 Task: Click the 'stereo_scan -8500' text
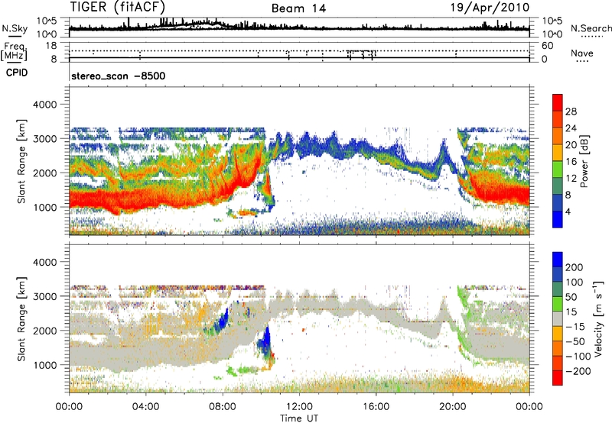point(119,76)
